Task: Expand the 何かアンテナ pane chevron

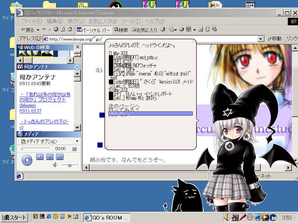Action: [77, 67]
